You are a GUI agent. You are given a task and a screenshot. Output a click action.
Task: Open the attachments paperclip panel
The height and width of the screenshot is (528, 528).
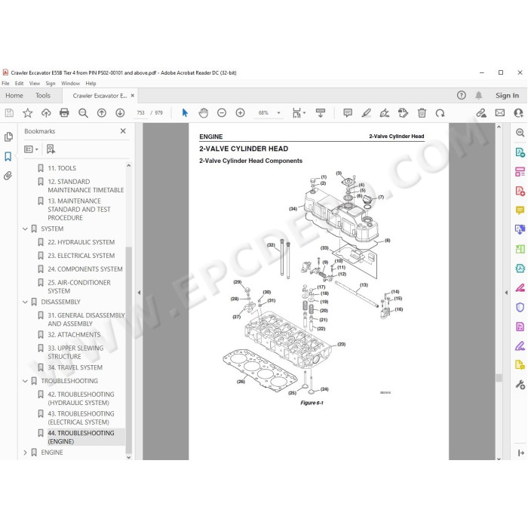(8, 176)
